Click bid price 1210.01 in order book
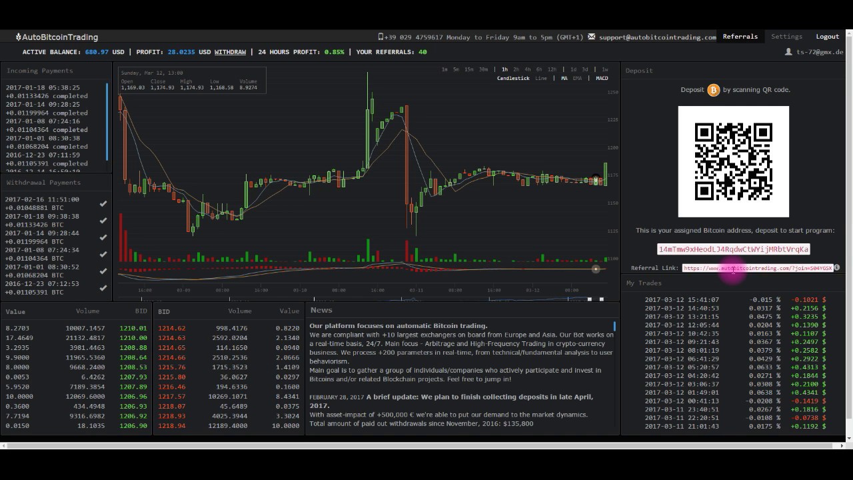This screenshot has width=853, height=480. pos(133,328)
